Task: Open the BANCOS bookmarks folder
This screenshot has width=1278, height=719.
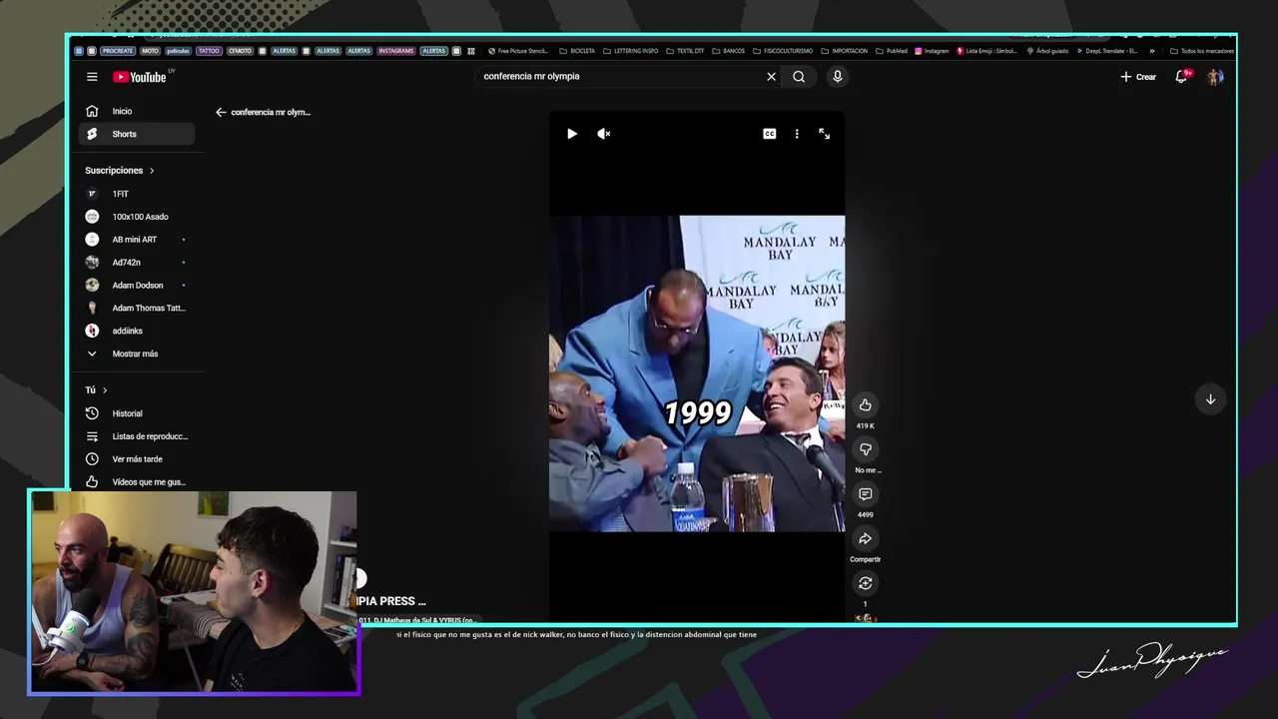Action: [x=729, y=51]
